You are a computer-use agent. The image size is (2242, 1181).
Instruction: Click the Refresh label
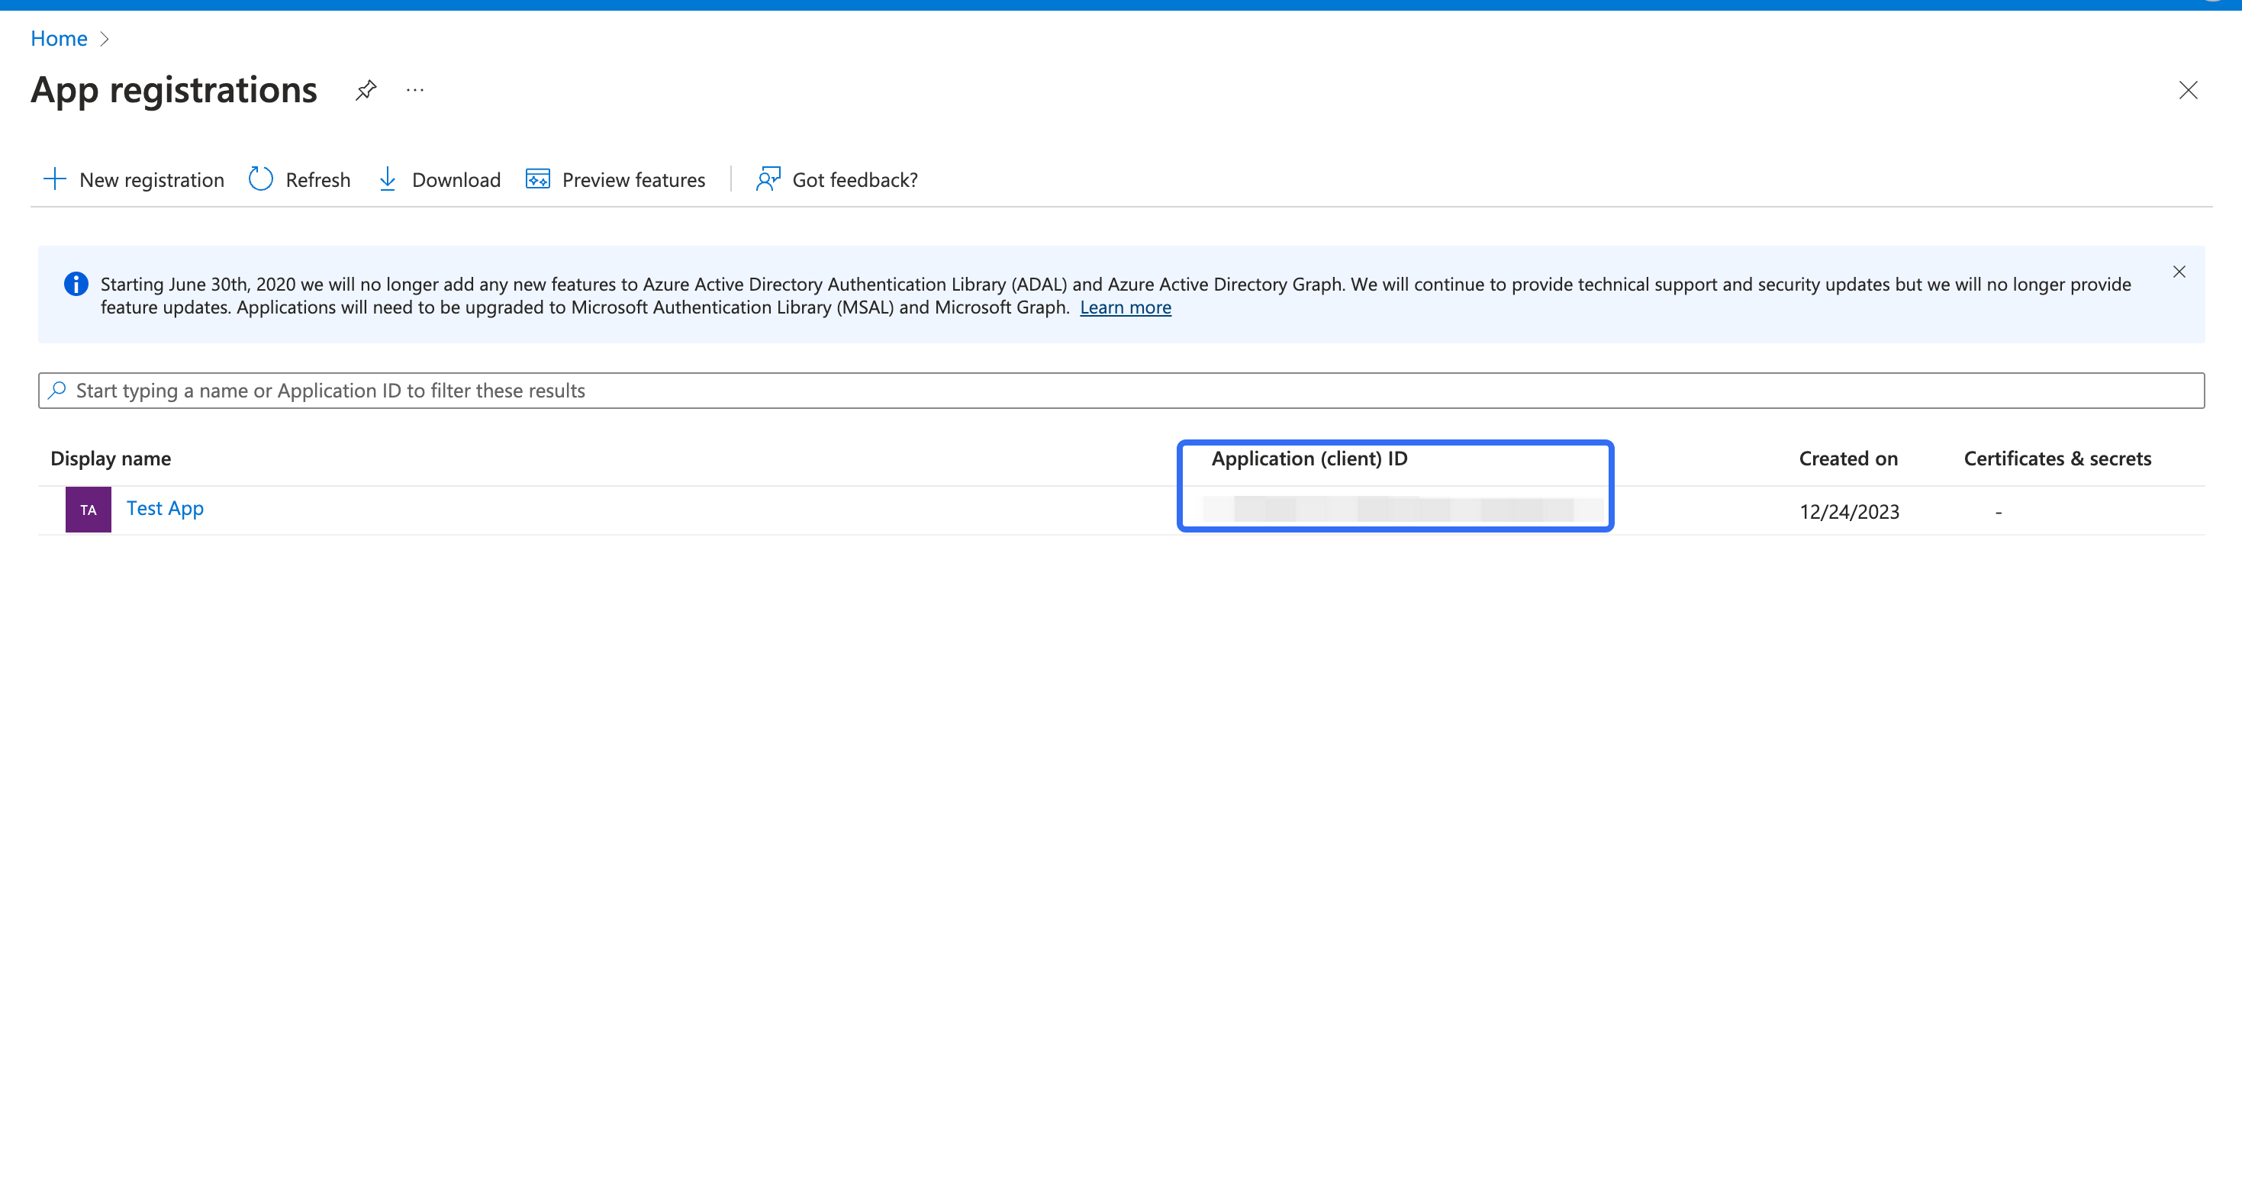(317, 179)
